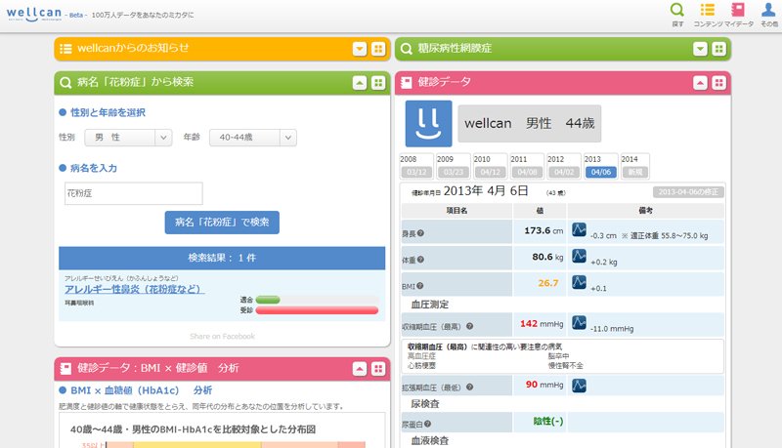Screen dimensions: 782x448
Task: Click the red 受診 progress bar
Action: point(317,310)
